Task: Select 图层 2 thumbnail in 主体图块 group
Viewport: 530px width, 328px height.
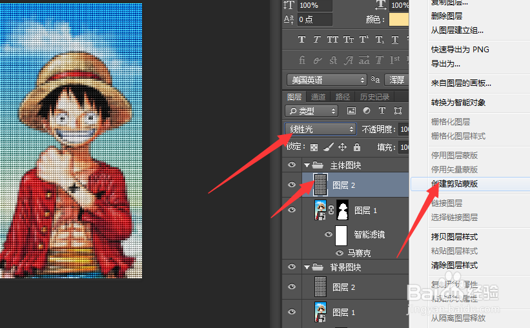Action: click(x=320, y=185)
